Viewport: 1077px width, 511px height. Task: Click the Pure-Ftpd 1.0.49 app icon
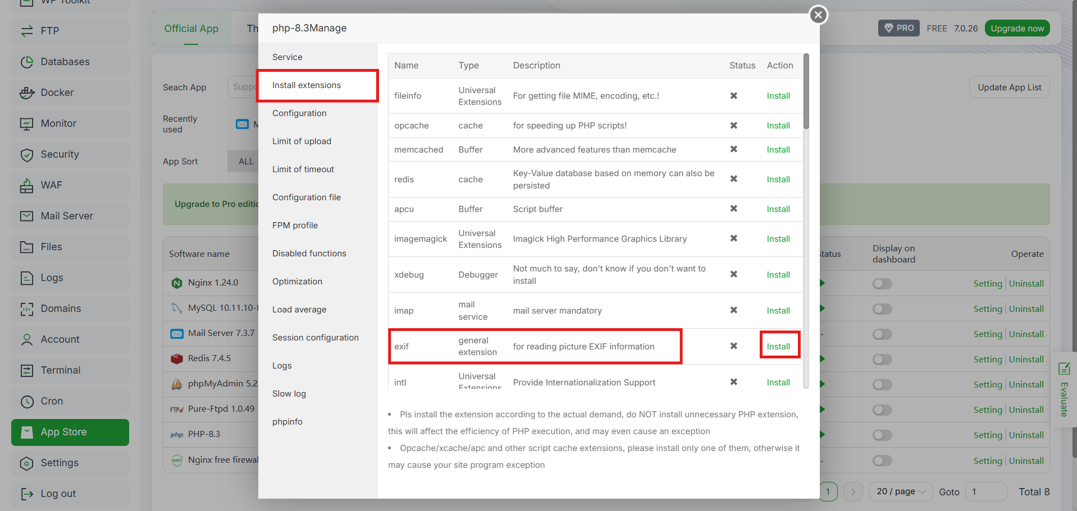coord(177,409)
